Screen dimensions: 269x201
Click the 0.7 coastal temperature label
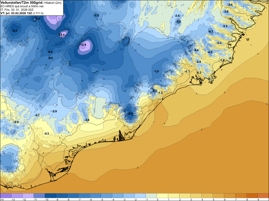(x=211, y=79)
